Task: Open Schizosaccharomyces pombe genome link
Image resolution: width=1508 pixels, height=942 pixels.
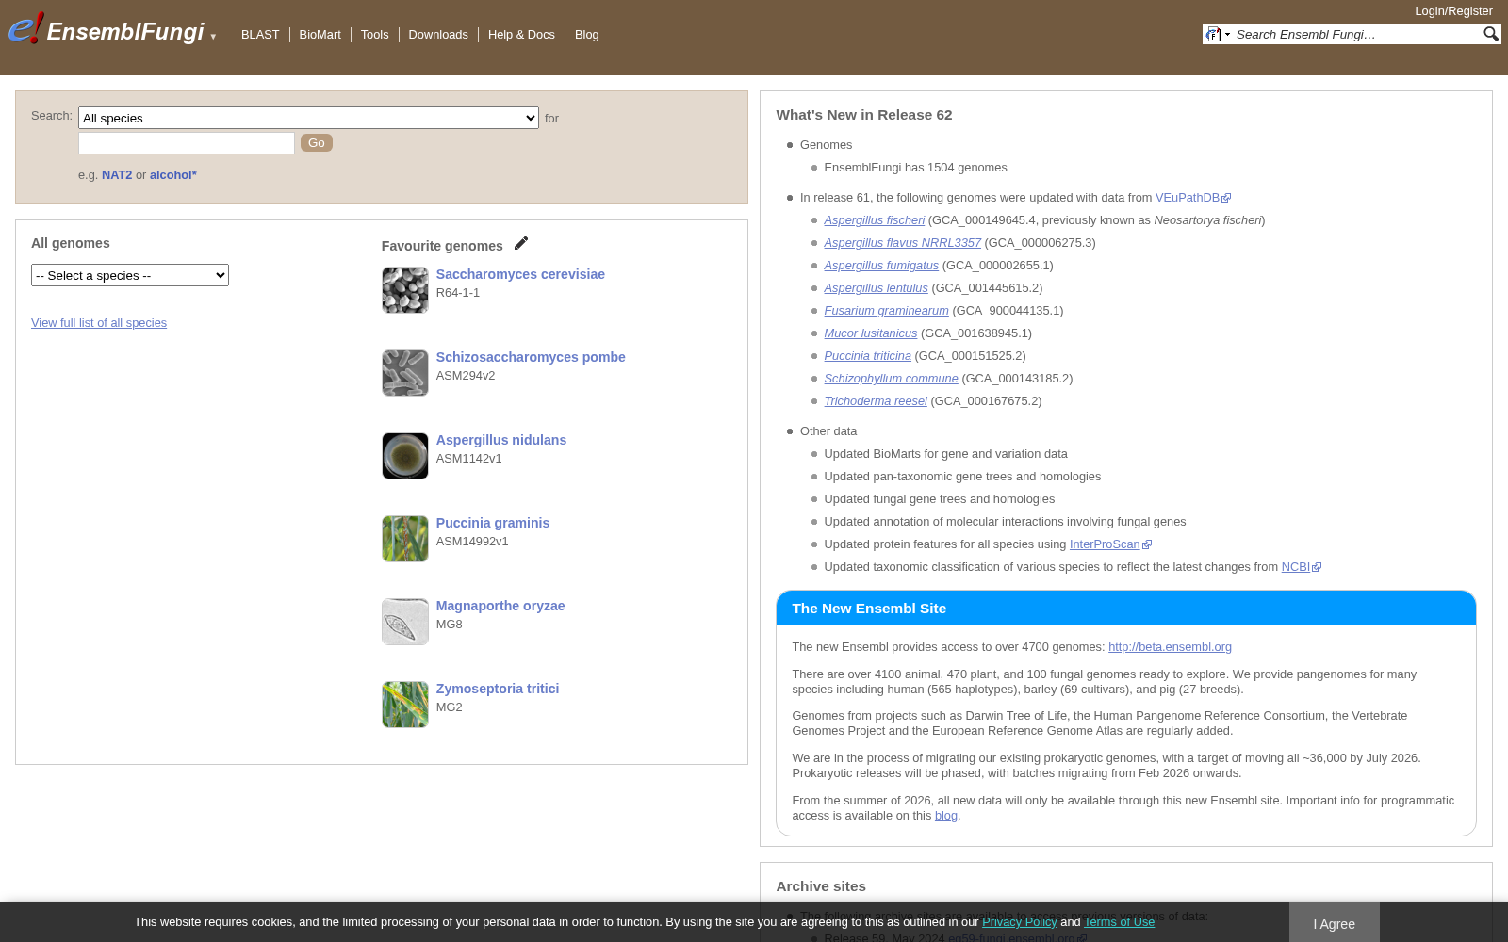Action: click(531, 357)
